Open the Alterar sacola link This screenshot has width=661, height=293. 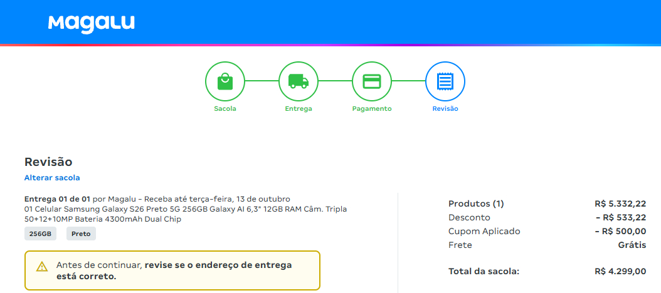click(52, 178)
